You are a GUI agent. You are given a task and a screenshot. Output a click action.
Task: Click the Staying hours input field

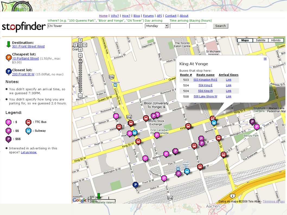coord(198,26)
